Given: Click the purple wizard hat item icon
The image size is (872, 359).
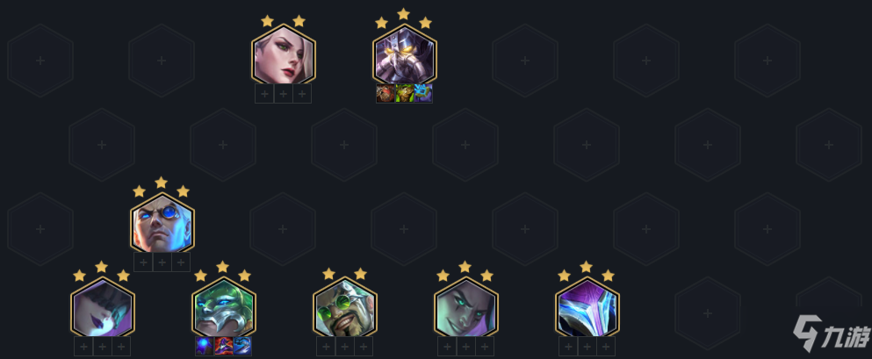Looking at the screenshot, I should 223,346.
